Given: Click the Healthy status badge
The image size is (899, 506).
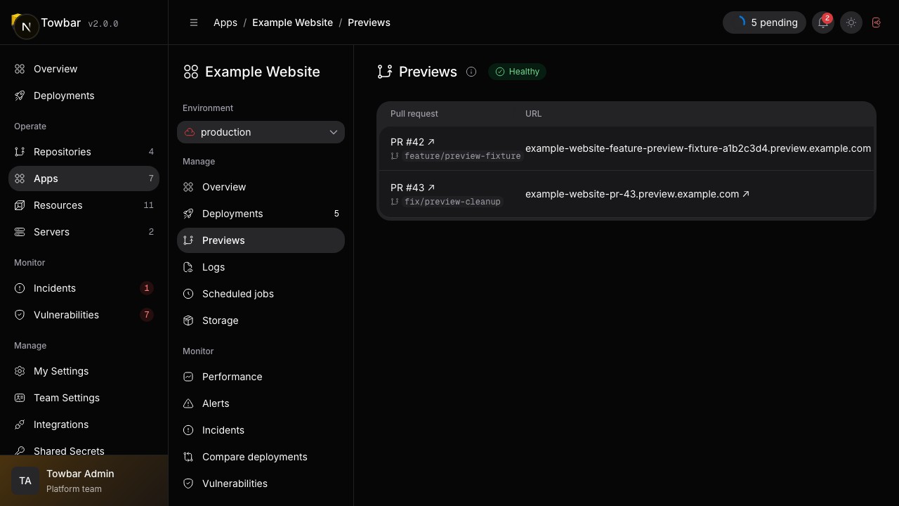Looking at the screenshot, I should click(x=518, y=72).
